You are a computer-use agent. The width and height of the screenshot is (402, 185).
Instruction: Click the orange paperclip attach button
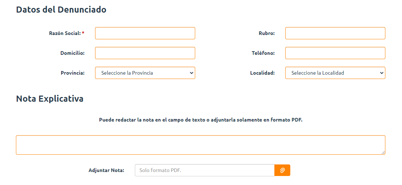click(282, 170)
